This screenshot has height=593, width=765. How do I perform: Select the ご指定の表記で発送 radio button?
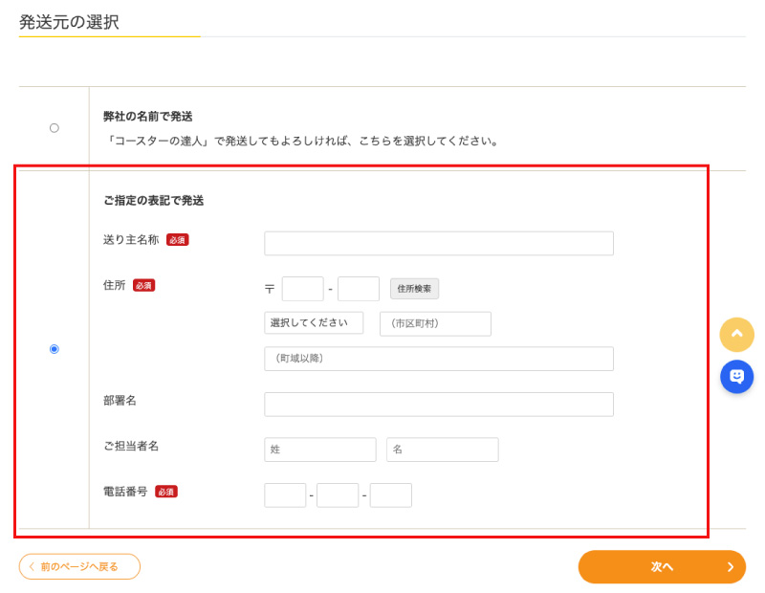pos(55,349)
